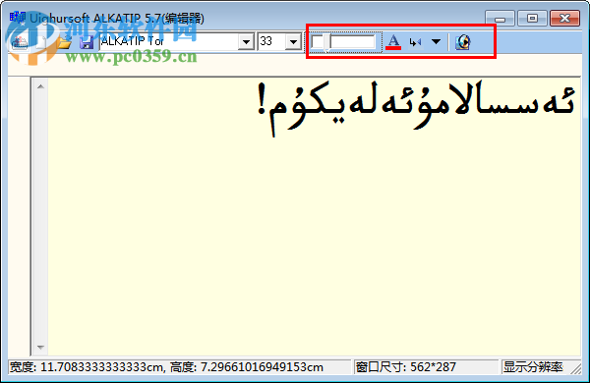Open the dropdown arrow after direction icon
The image size is (590, 383).
pos(436,41)
